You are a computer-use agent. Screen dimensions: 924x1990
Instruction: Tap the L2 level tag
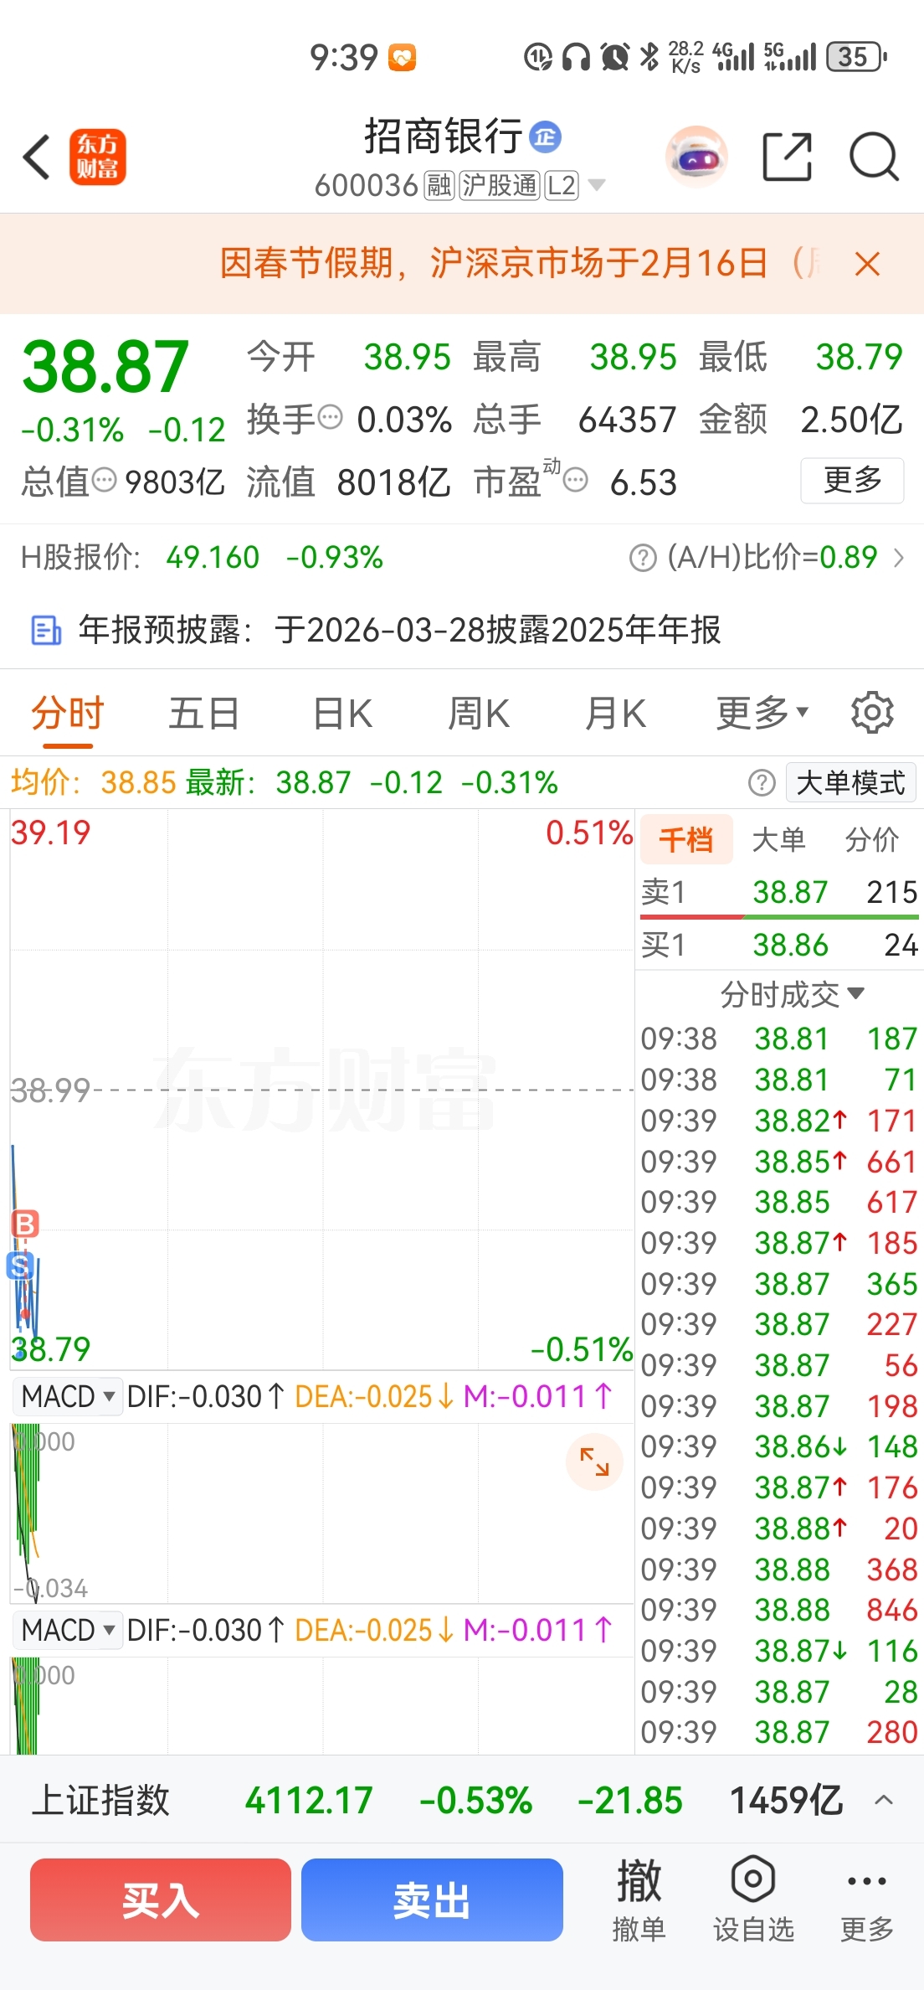(562, 185)
